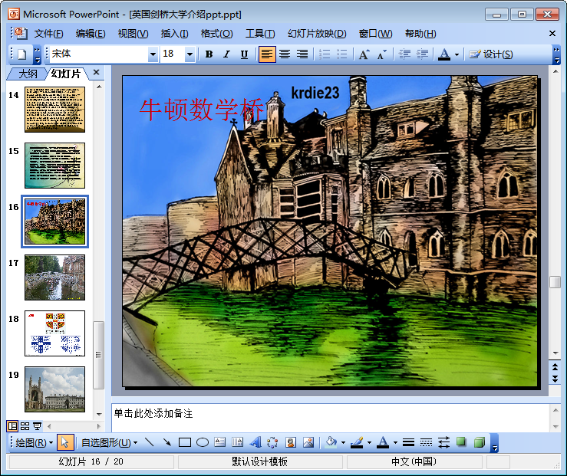The image size is (567, 476).
Task: Apply font color in formatting toolbar
Action: point(444,54)
